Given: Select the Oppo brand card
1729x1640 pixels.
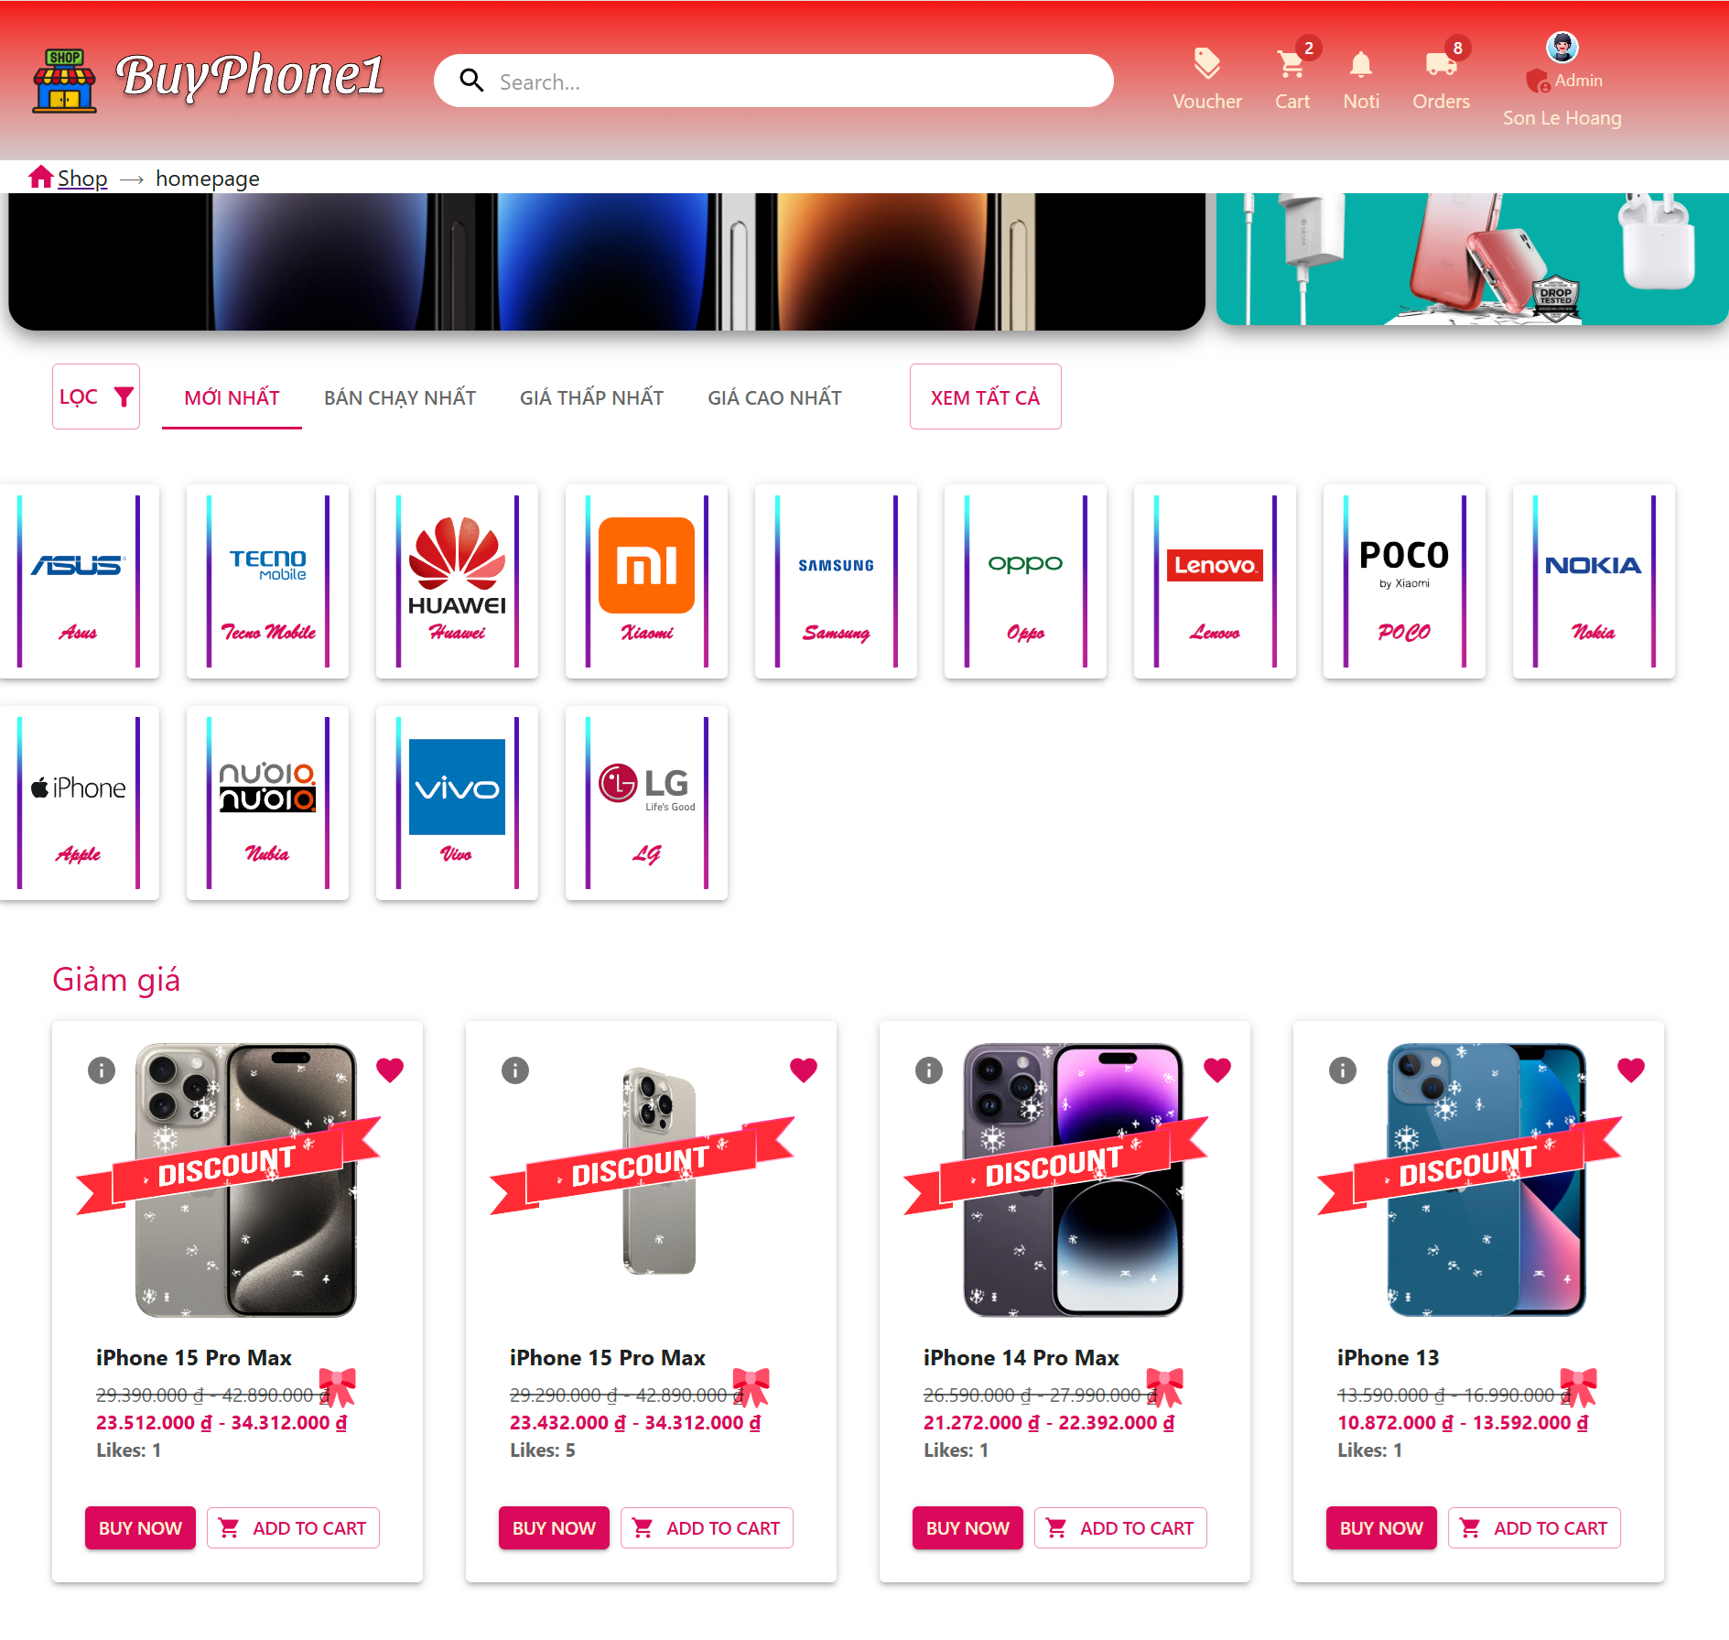Looking at the screenshot, I should point(1025,581).
